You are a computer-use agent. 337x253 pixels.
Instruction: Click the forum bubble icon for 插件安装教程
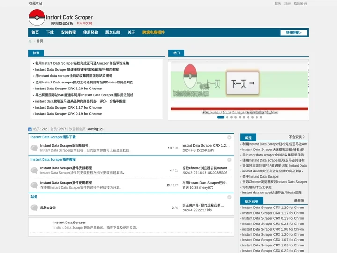click(34, 171)
